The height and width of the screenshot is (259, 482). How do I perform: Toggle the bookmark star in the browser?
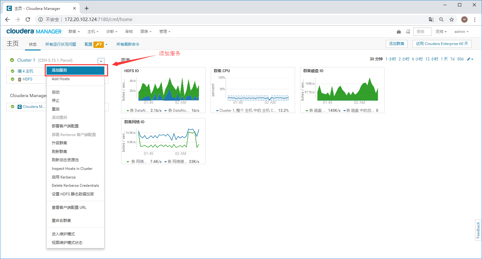[x=452, y=19]
